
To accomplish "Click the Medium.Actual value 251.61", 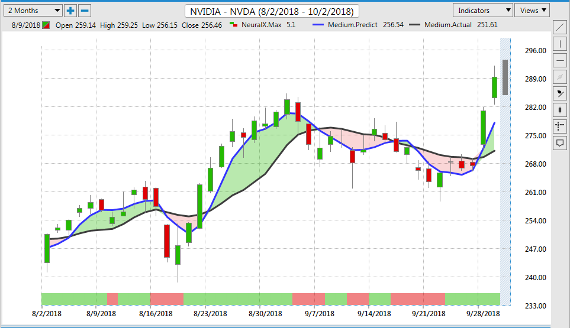I will pos(487,25).
